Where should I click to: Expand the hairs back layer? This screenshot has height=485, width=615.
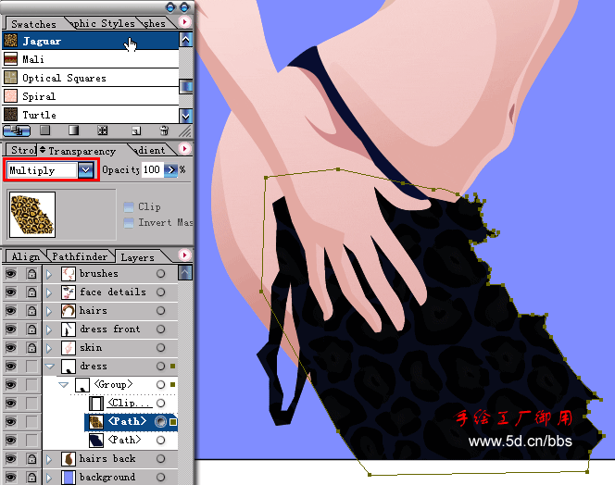(x=49, y=459)
